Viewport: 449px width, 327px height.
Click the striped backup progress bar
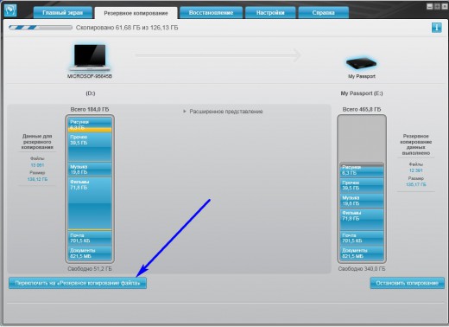41,28
